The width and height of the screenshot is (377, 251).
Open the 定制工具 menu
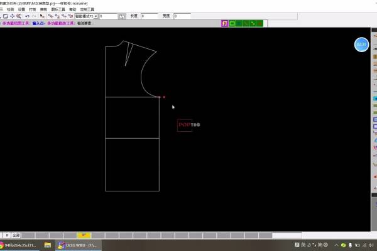tap(89, 10)
